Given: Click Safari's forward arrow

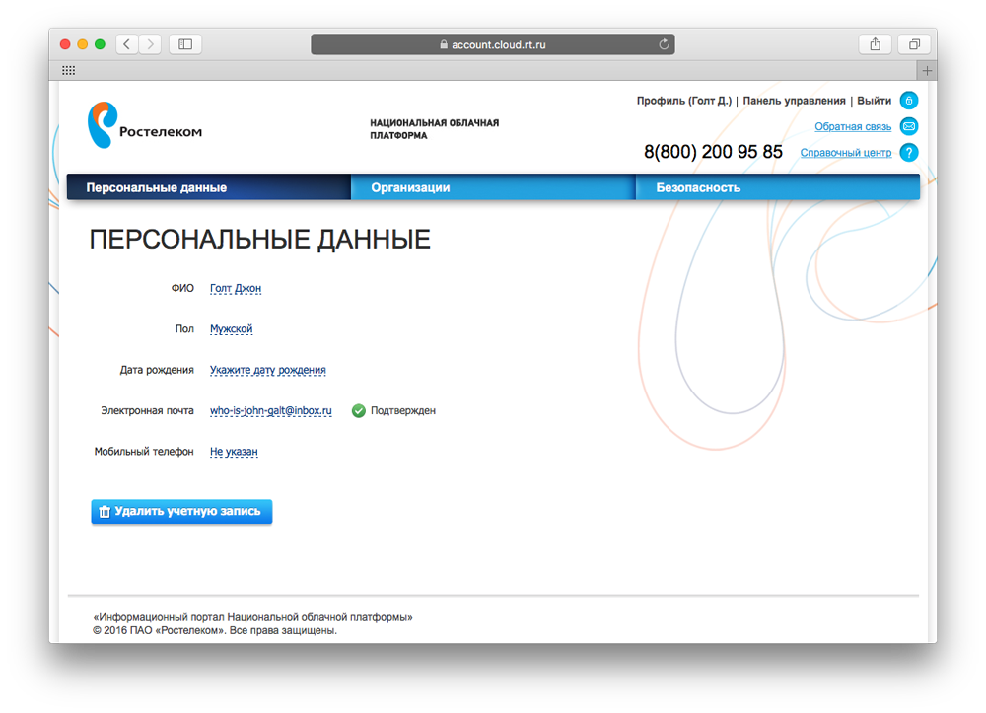Looking at the screenshot, I should coord(150,44).
